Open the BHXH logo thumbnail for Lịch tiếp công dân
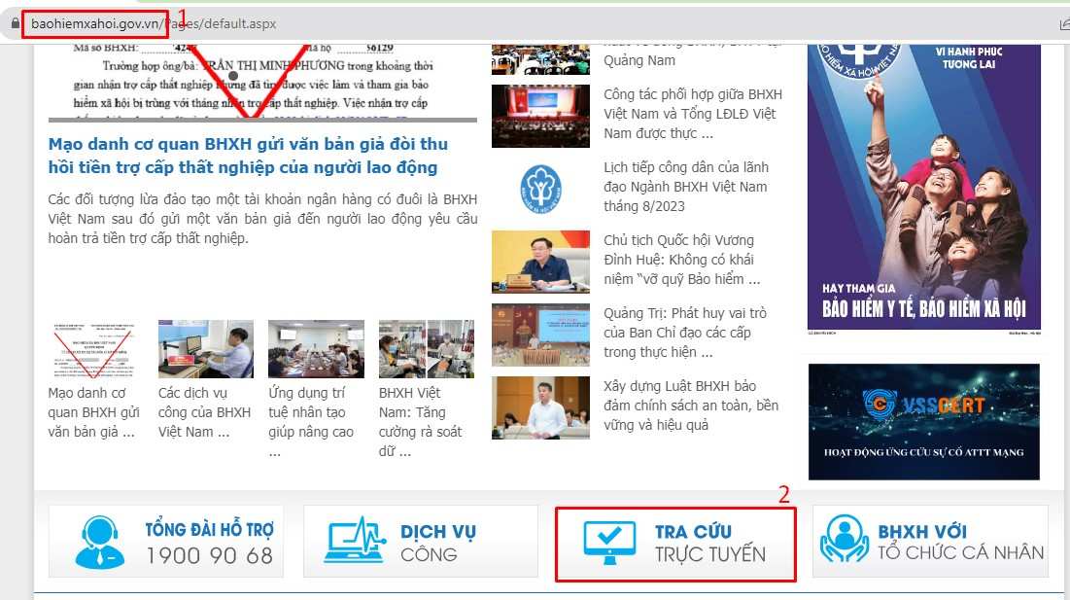Viewport: 1070px width, 600px height. 540,189
